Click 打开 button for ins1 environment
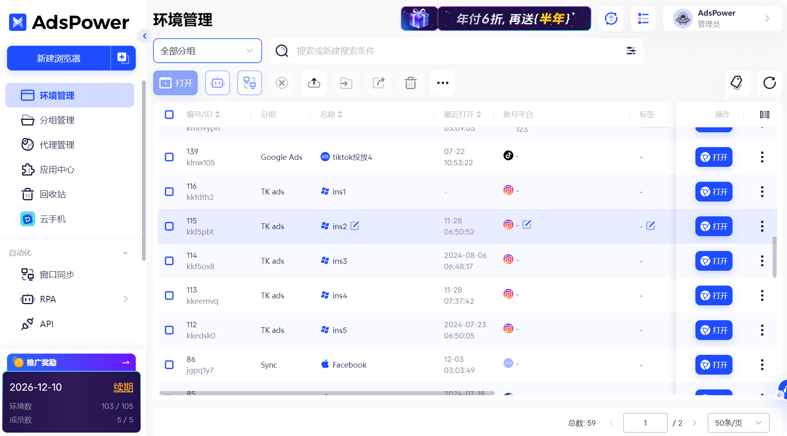787x436 pixels. click(713, 191)
